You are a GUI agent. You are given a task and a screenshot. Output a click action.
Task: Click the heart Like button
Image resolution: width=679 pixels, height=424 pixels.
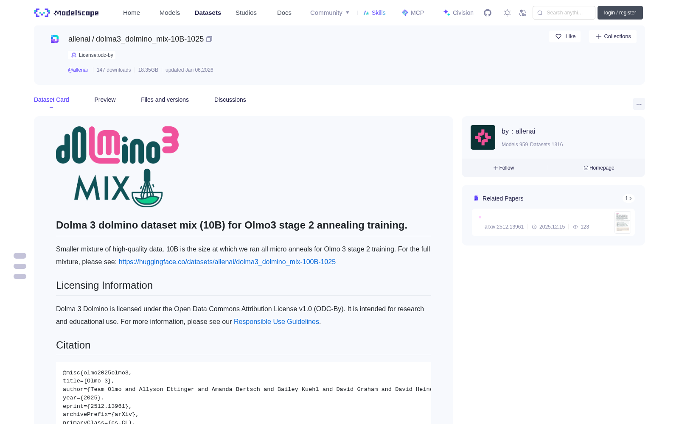tap(565, 36)
